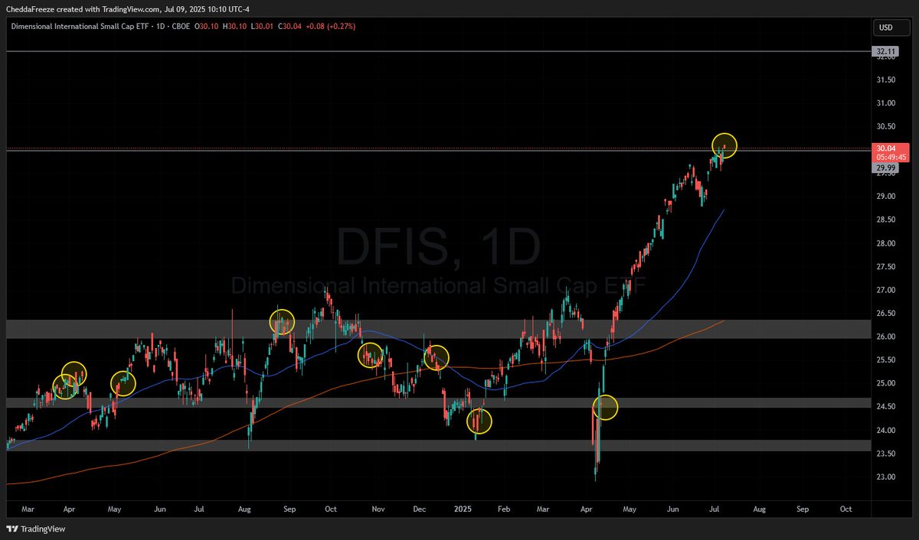
Task: Select the 32.11 horizontal line price label
Action: tap(885, 52)
